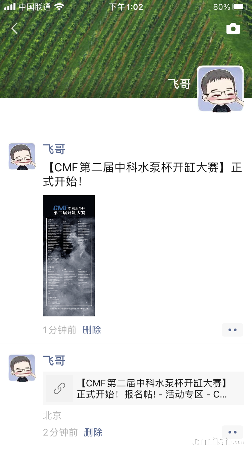252x449 pixels.
Task: Tap the chain link icon in shared card
Action: pyautogui.click(x=59, y=388)
